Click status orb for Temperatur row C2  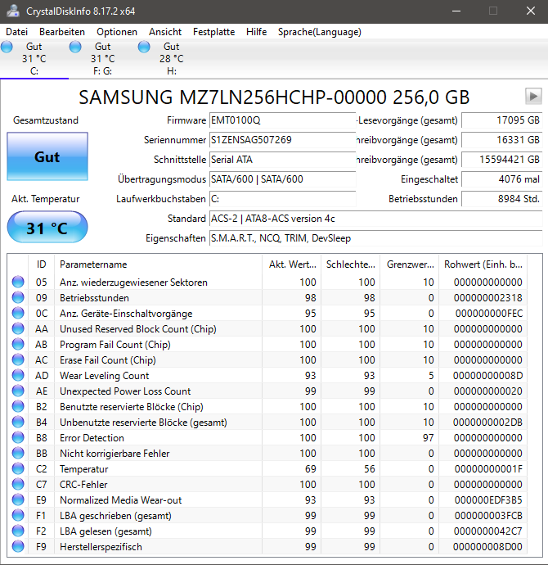[x=18, y=469]
